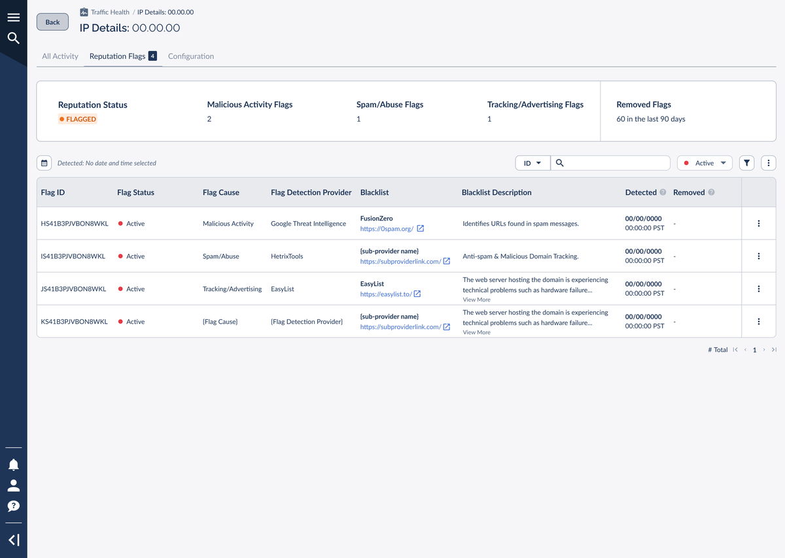Click the magnifier icon in search field

click(559, 163)
